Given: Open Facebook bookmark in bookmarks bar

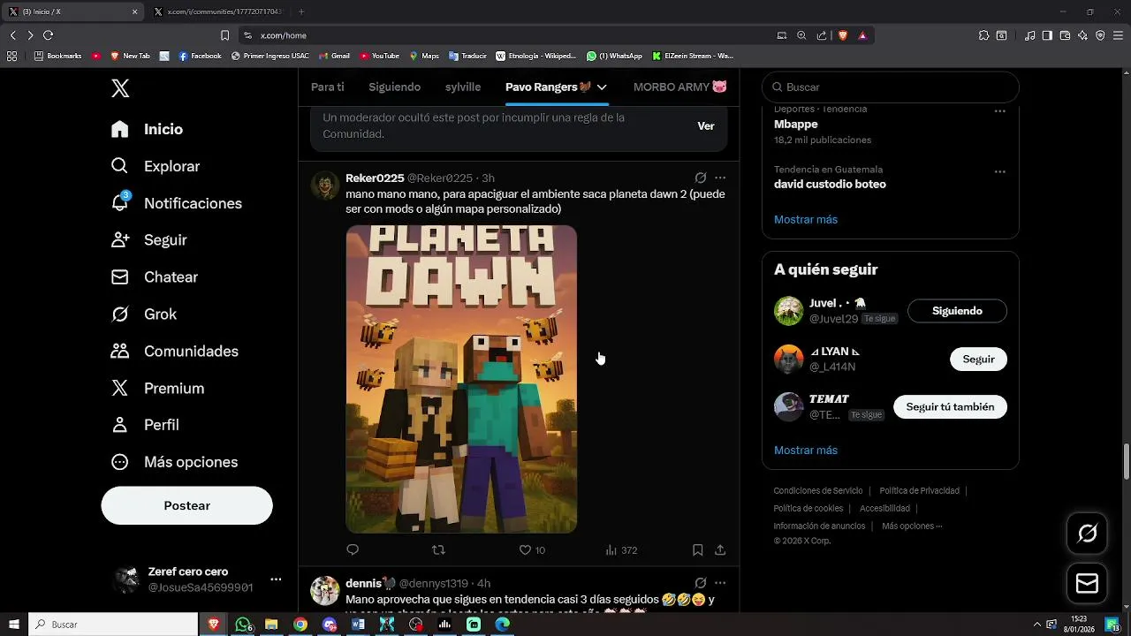Looking at the screenshot, I should (200, 56).
